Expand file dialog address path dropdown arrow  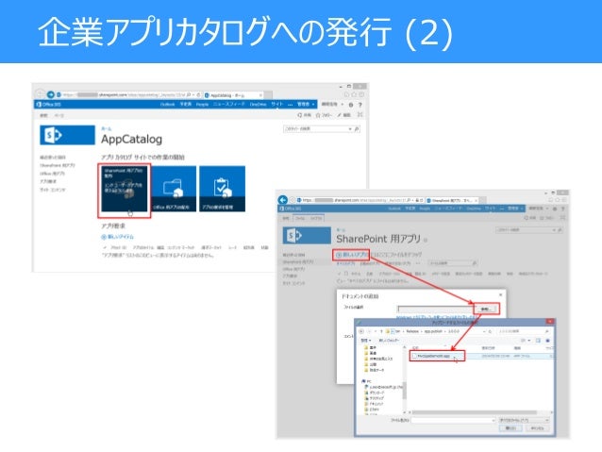[x=484, y=331]
